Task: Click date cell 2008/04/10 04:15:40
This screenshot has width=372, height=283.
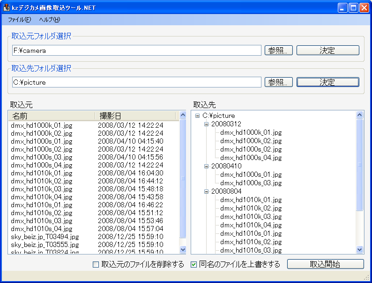Action: [x=131, y=141]
